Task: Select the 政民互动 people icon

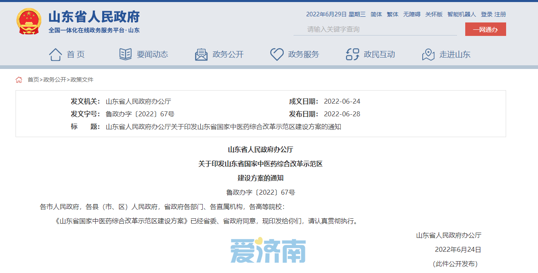Action: (x=352, y=53)
